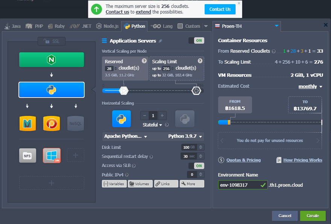Screen dimensions: 331x224
Task: Click Scaling Limit slider handle
Action: 196,91
